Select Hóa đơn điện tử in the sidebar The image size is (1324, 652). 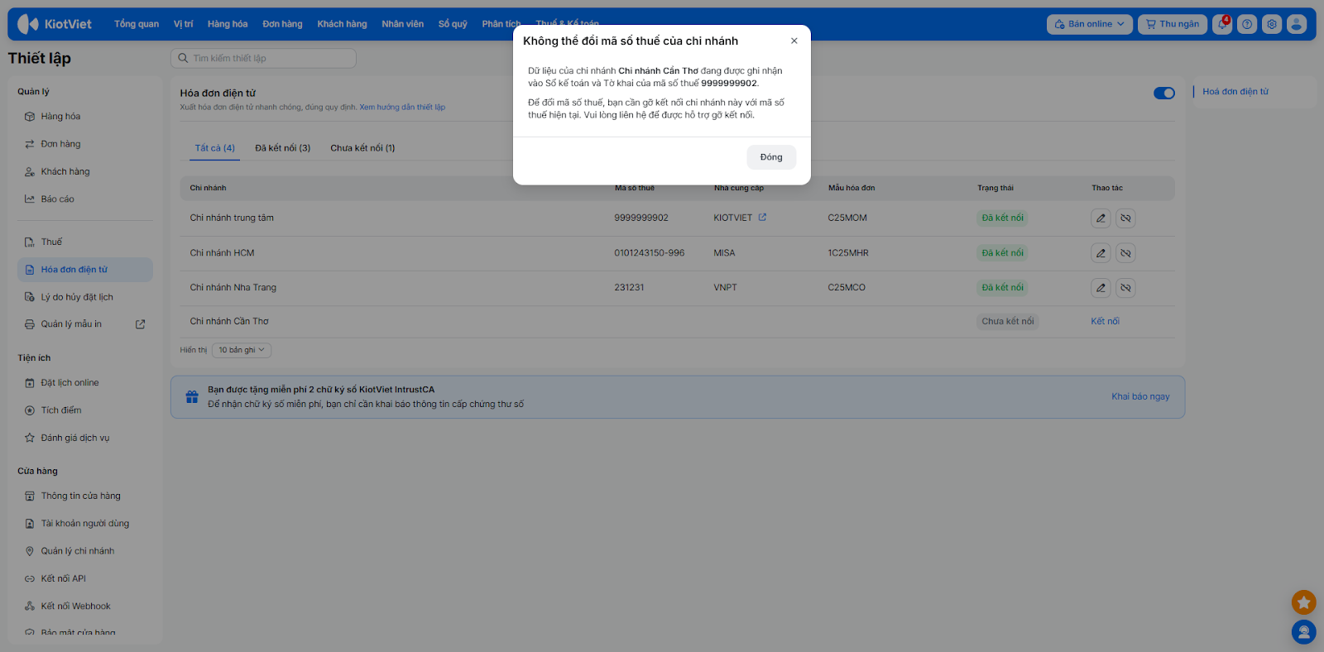[85, 270]
